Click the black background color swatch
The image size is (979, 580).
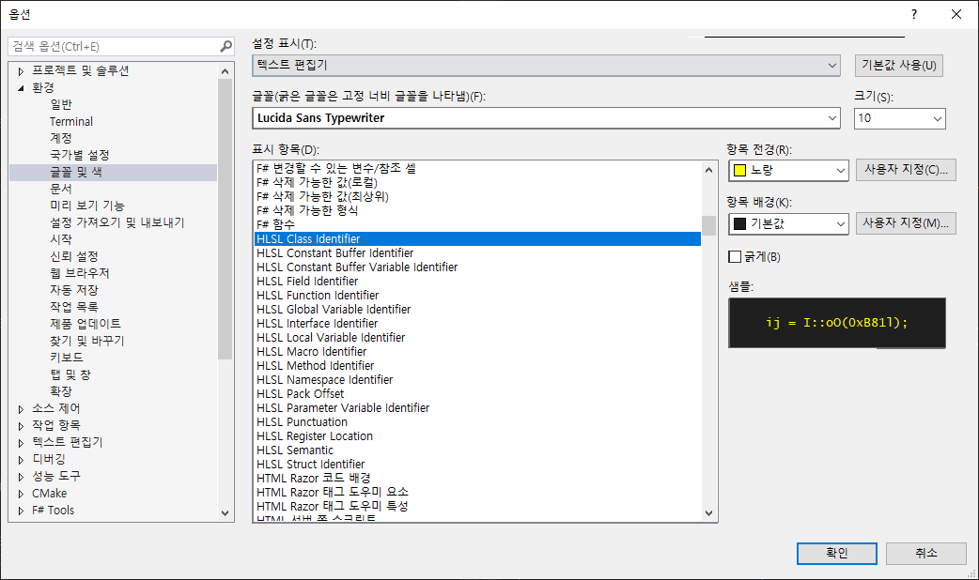click(739, 224)
